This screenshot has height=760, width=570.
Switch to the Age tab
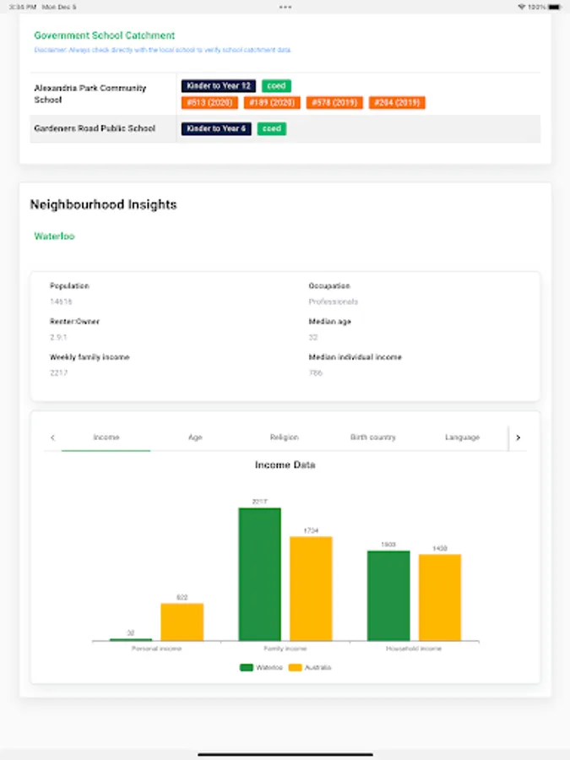coord(195,437)
